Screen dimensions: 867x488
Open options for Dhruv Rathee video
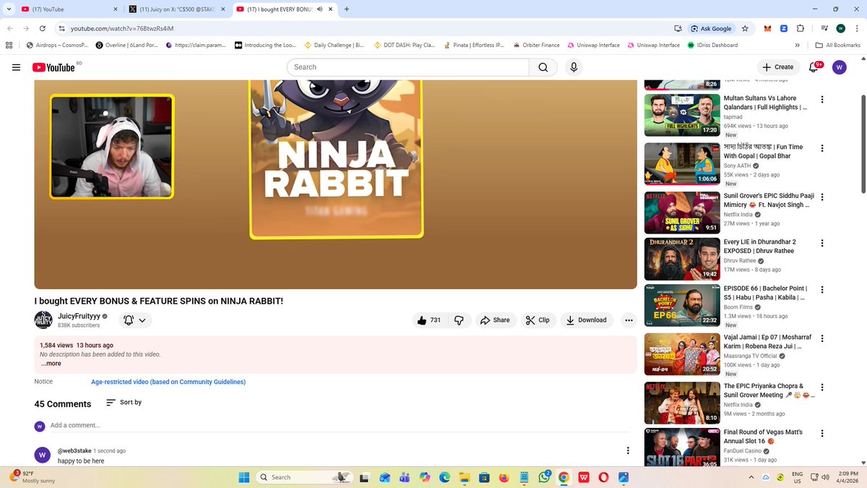[x=822, y=242]
